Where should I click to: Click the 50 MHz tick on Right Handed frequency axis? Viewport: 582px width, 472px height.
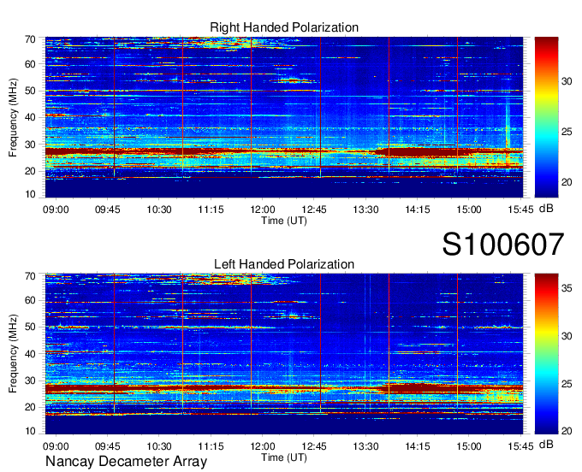tap(31, 91)
